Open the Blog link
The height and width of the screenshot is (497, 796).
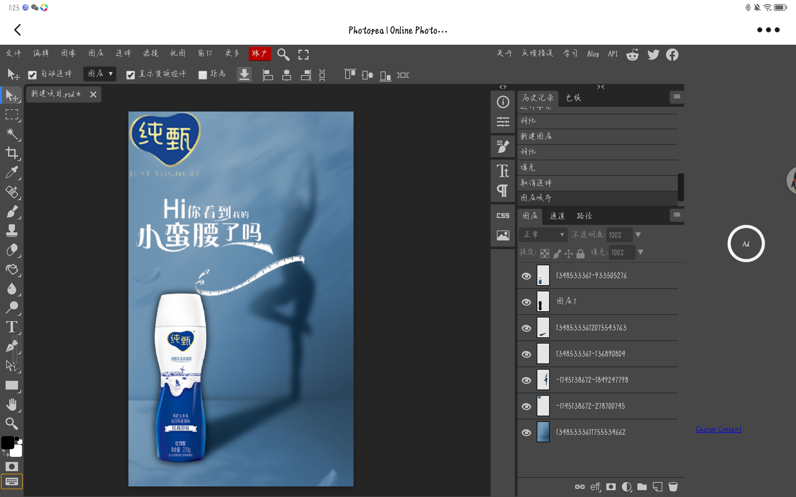coord(593,54)
